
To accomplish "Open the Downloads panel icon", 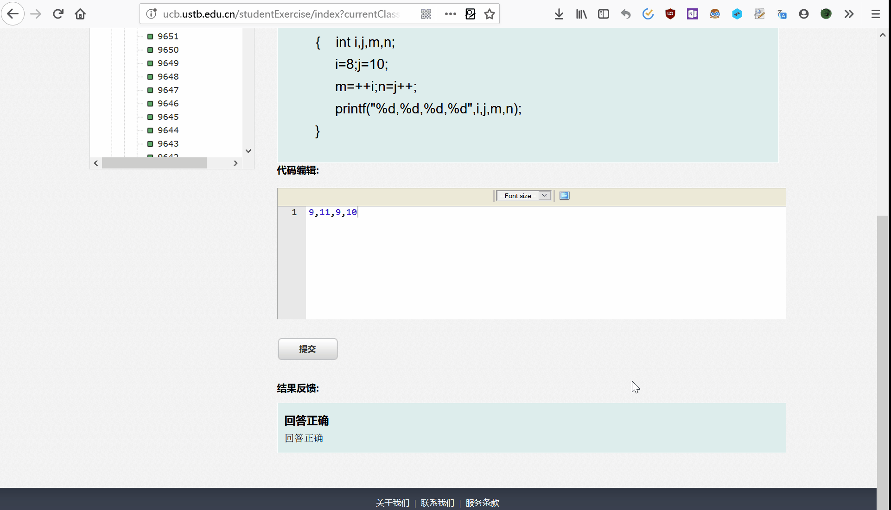I will [x=559, y=14].
